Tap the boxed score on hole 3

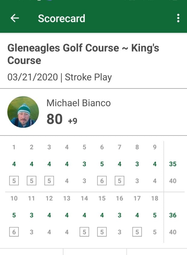(49, 181)
